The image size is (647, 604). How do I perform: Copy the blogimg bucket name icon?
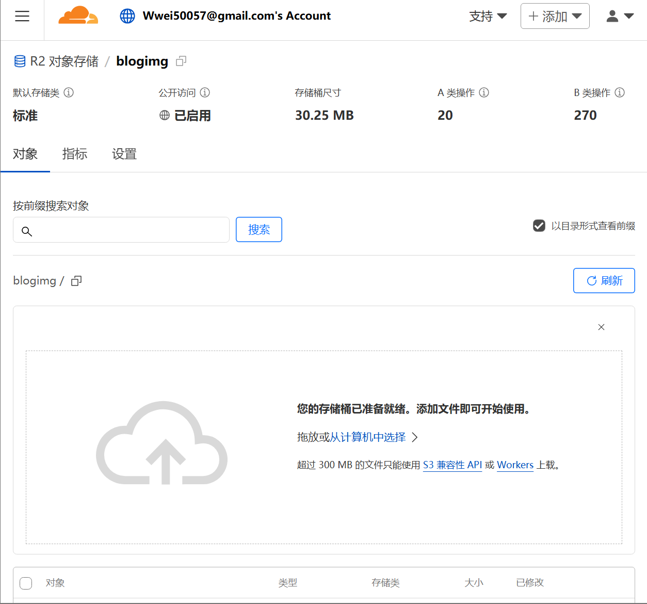(181, 61)
